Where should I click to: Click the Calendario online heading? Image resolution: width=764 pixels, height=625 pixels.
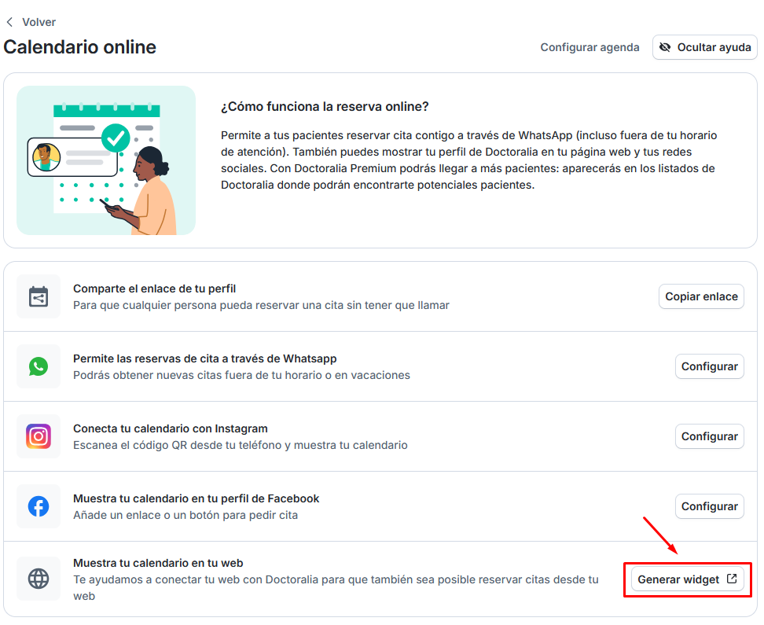point(80,47)
